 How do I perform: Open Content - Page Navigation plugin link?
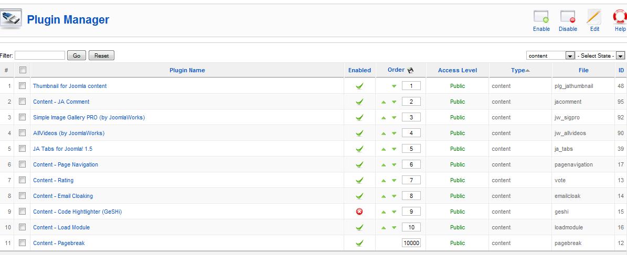pyautogui.click(x=66, y=164)
